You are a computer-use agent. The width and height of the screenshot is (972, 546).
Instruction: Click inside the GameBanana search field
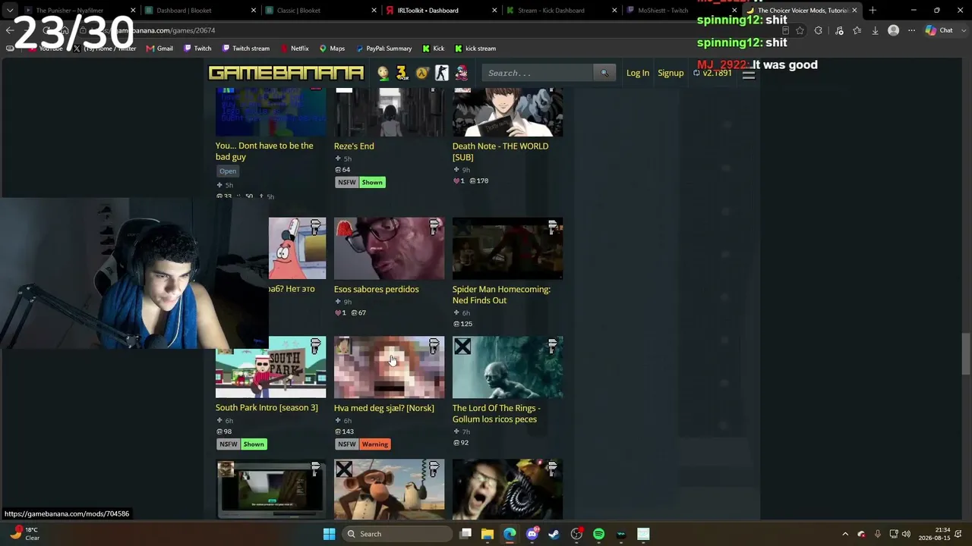538,73
